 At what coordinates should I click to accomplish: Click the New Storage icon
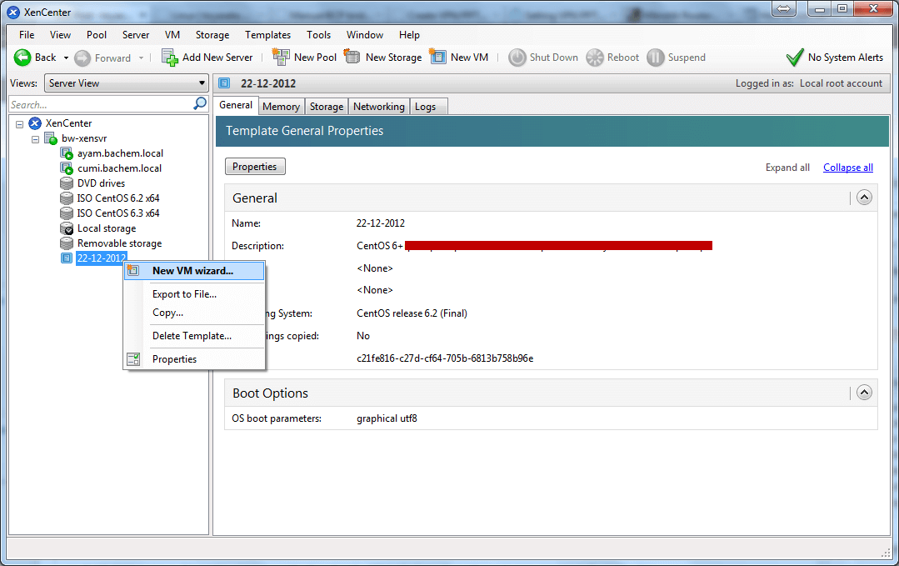[x=352, y=57]
